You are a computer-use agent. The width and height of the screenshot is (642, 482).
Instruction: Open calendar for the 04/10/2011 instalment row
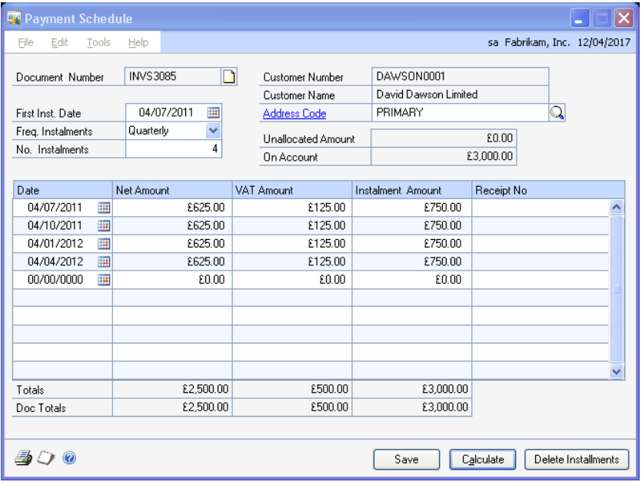103,224
